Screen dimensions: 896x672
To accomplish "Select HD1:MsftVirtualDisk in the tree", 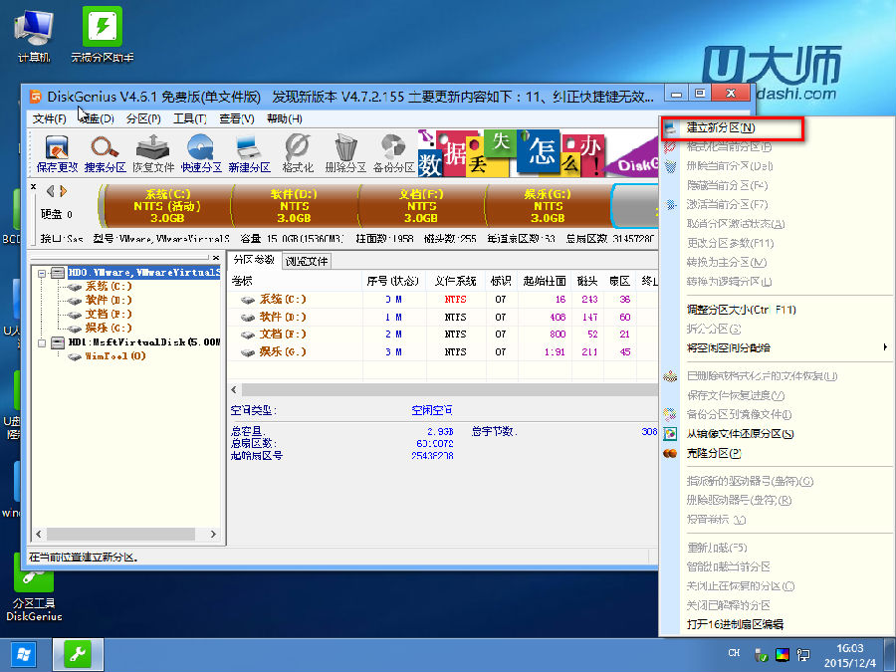I will (x=144, y=342).
